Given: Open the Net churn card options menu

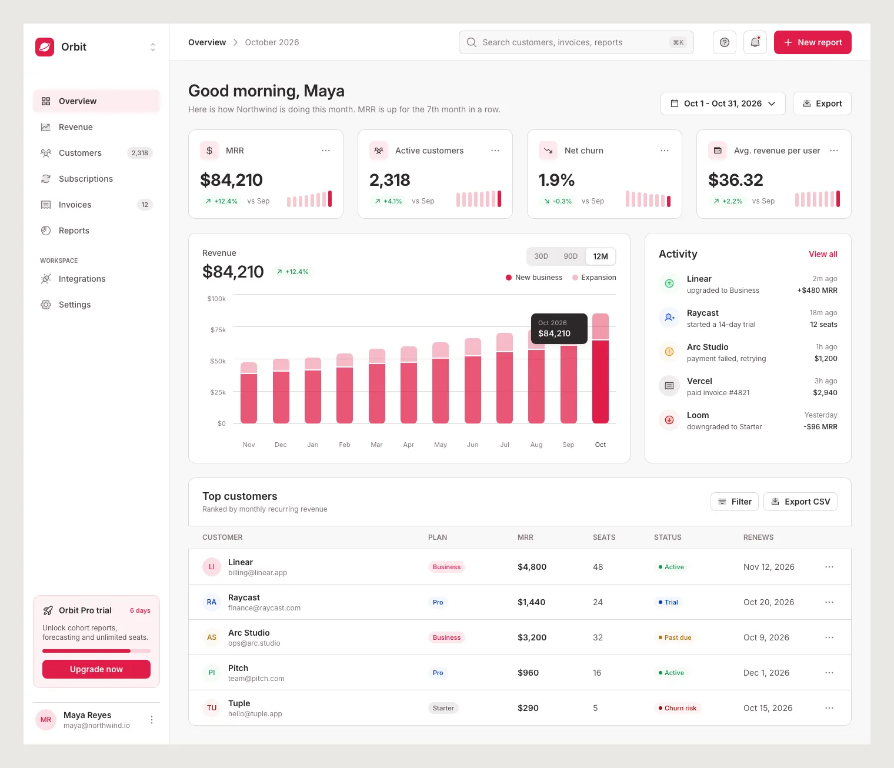Looking at the screenshot, I should click(x=665, y=151).
